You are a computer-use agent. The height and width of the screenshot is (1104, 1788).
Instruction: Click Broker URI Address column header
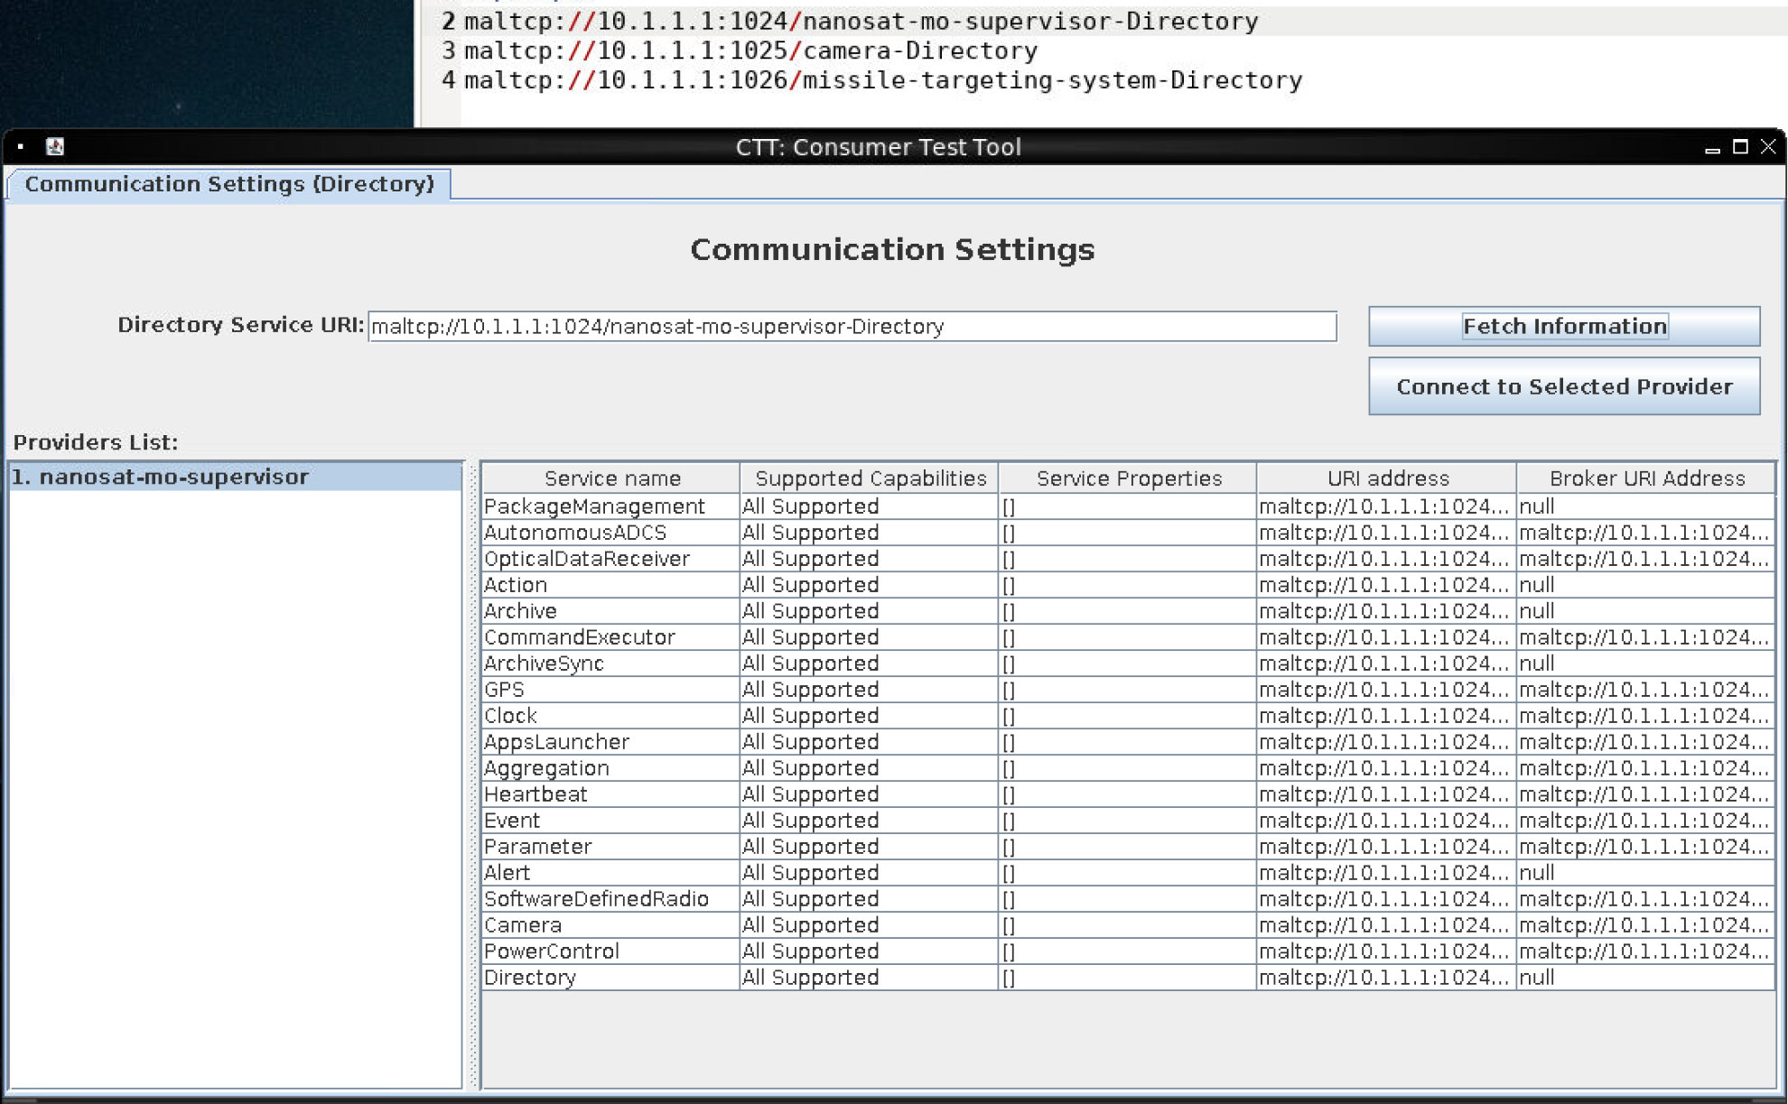1646,478
